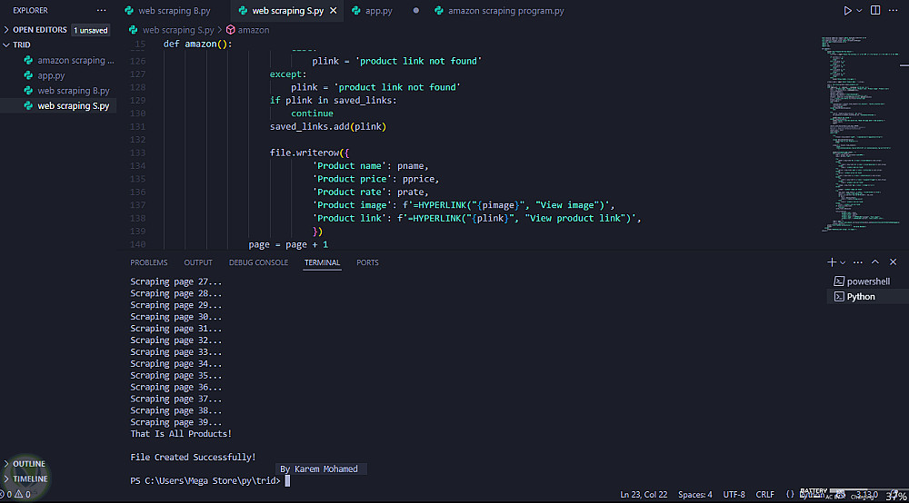Image resolution: width=909 pixels, height=503 pixels.
Task: Click 'That Is All Products!' terminal output
Action: click(181, 433)
